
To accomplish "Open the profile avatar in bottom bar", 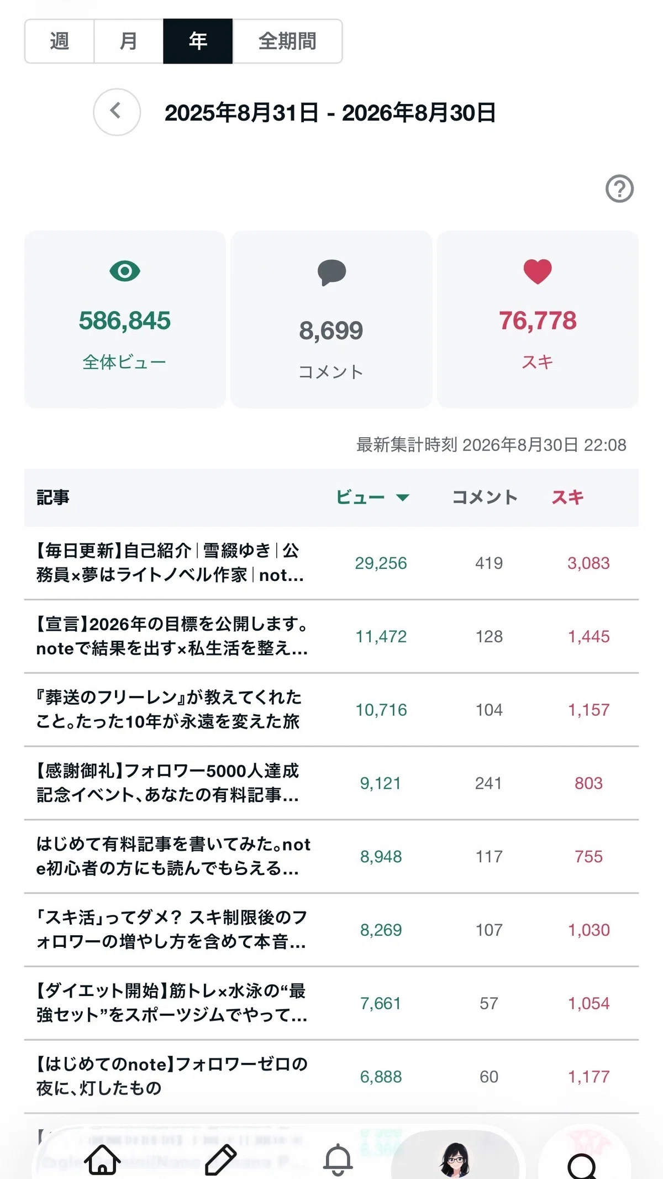I will [455, 1159].
